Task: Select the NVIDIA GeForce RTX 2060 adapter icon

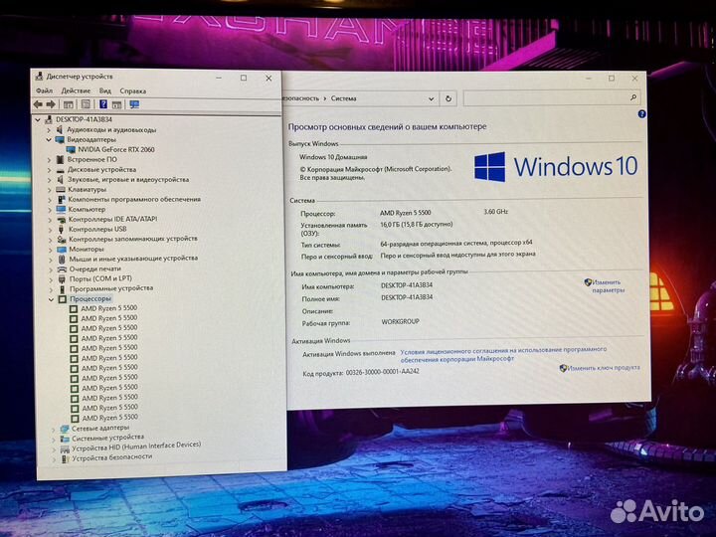Action: (71, 149)
